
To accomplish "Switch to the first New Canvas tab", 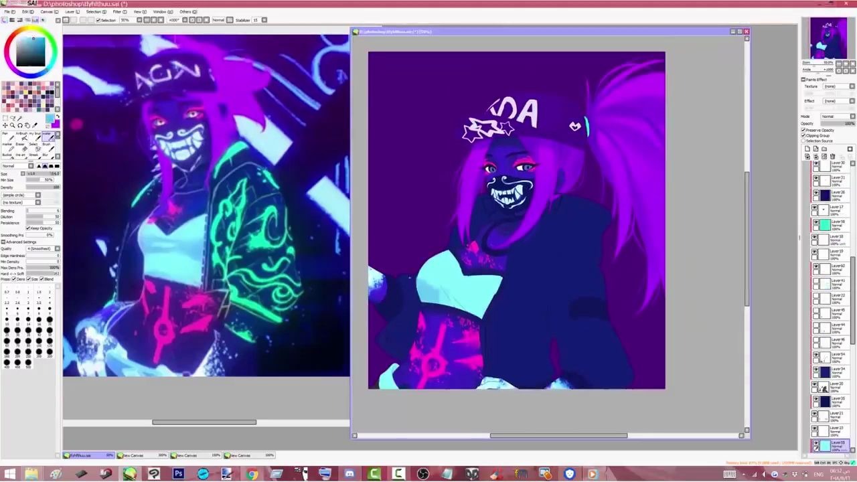I will [x=142, y=455].
